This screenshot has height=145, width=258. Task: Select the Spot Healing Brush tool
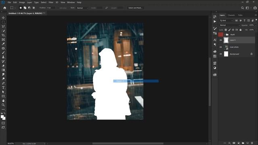click(3, 48)
